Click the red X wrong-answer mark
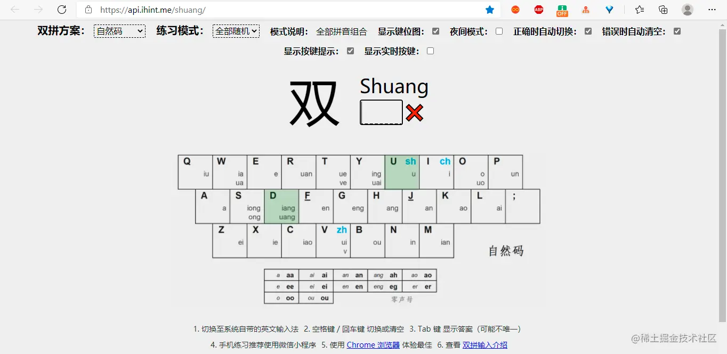The image size is (727, 354). (414, 112)
